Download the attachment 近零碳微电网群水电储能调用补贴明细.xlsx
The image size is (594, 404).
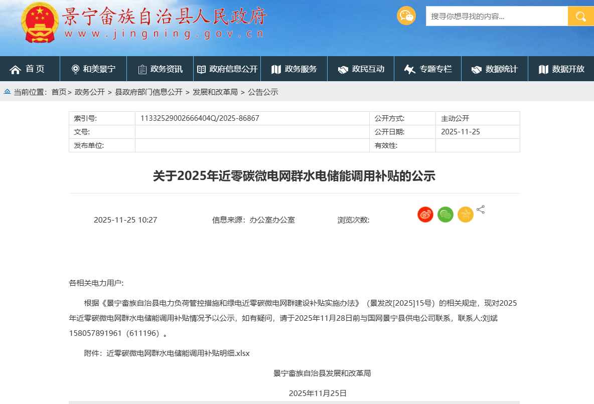(178, 353)
